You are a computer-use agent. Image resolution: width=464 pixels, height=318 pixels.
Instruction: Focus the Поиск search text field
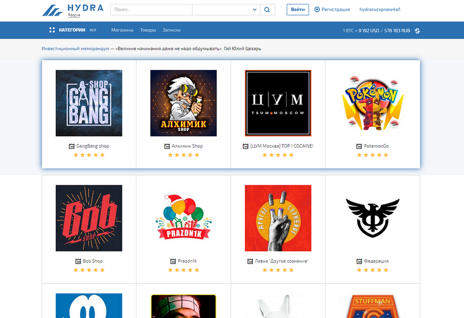[151, 10]
